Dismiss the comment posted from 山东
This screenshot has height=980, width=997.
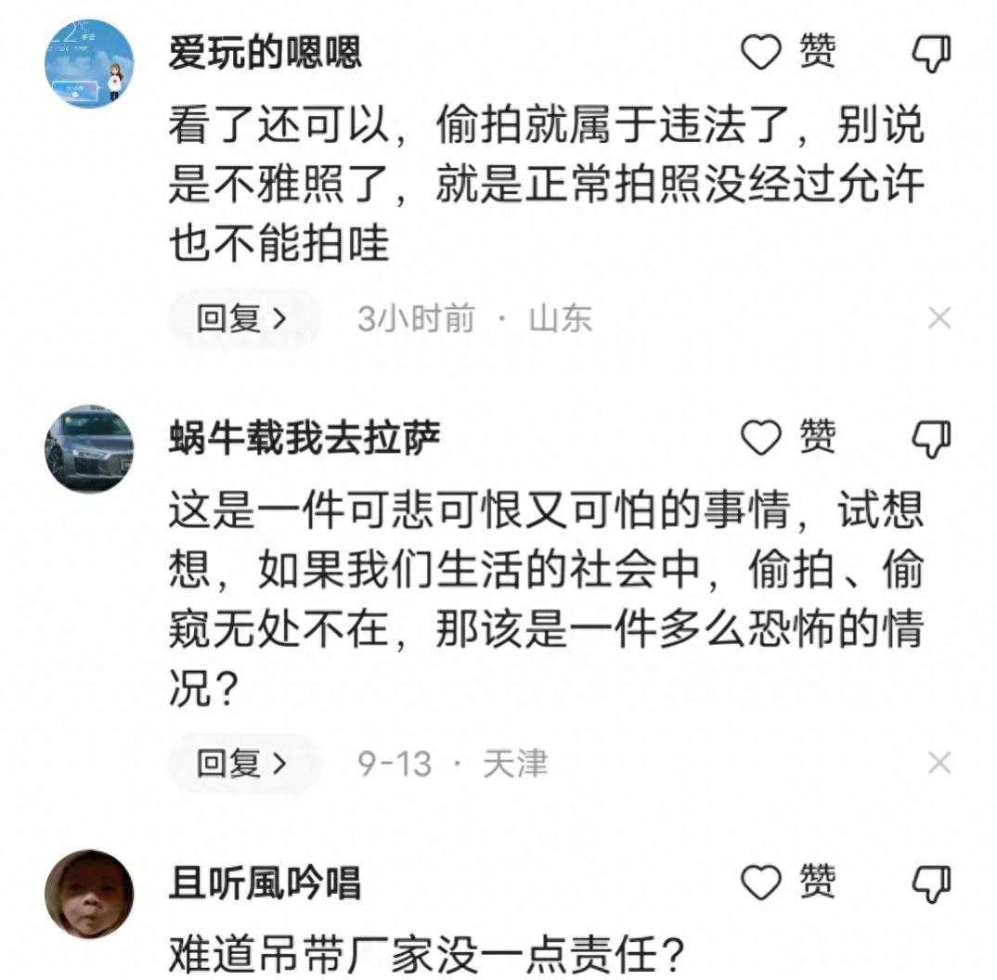939,319
